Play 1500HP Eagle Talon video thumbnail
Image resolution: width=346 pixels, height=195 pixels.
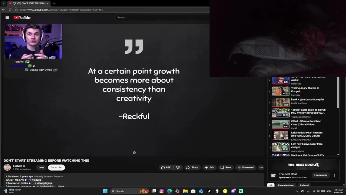281,113
